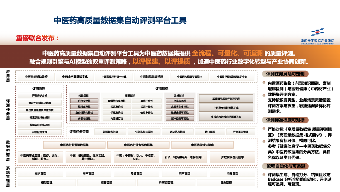Click 确定质量维度及评测方案
Image resolution: width=340 pixels, height=192 pixels.
point(40,110)
